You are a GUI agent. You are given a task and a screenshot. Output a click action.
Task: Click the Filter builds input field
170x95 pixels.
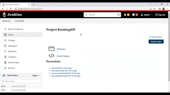click(21, 81)
